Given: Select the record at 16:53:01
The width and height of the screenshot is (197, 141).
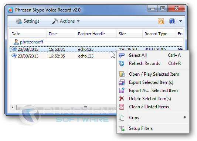Looking at the screenshot, I should [x=63, y=49].
